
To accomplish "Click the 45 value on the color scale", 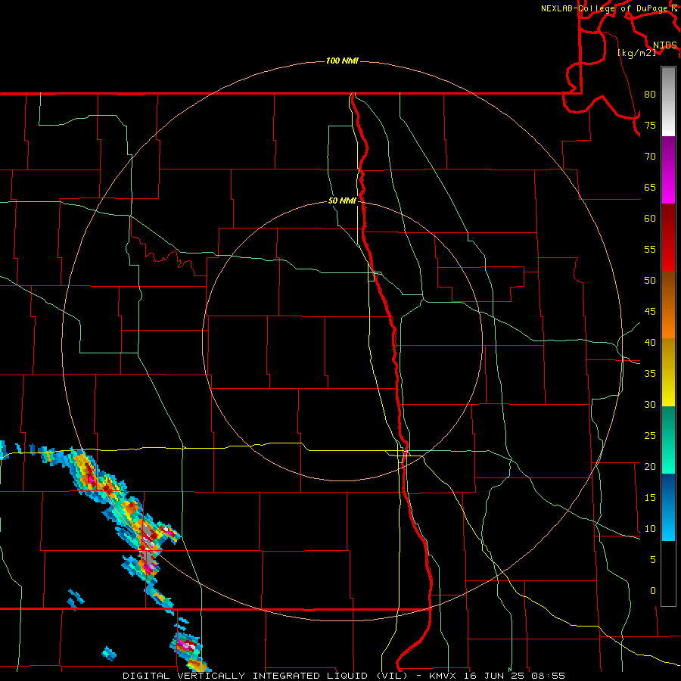I will point(650,312).
